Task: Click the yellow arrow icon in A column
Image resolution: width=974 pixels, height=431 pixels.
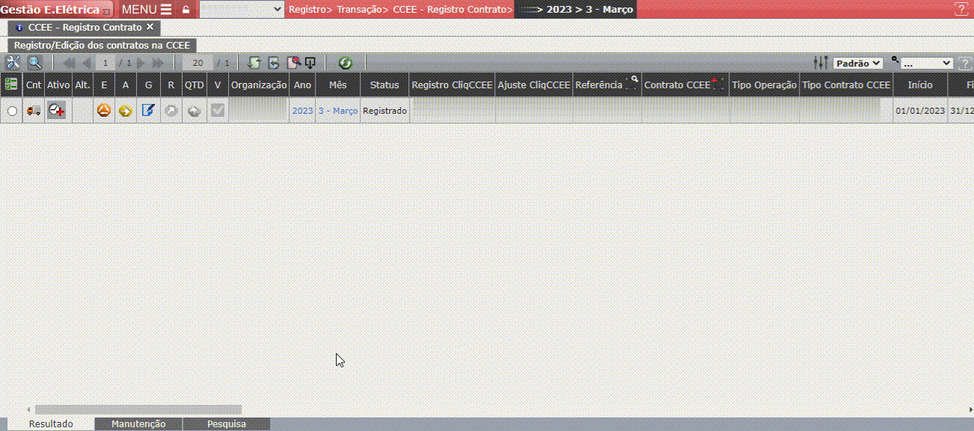Action: click(x=126, y=111)
